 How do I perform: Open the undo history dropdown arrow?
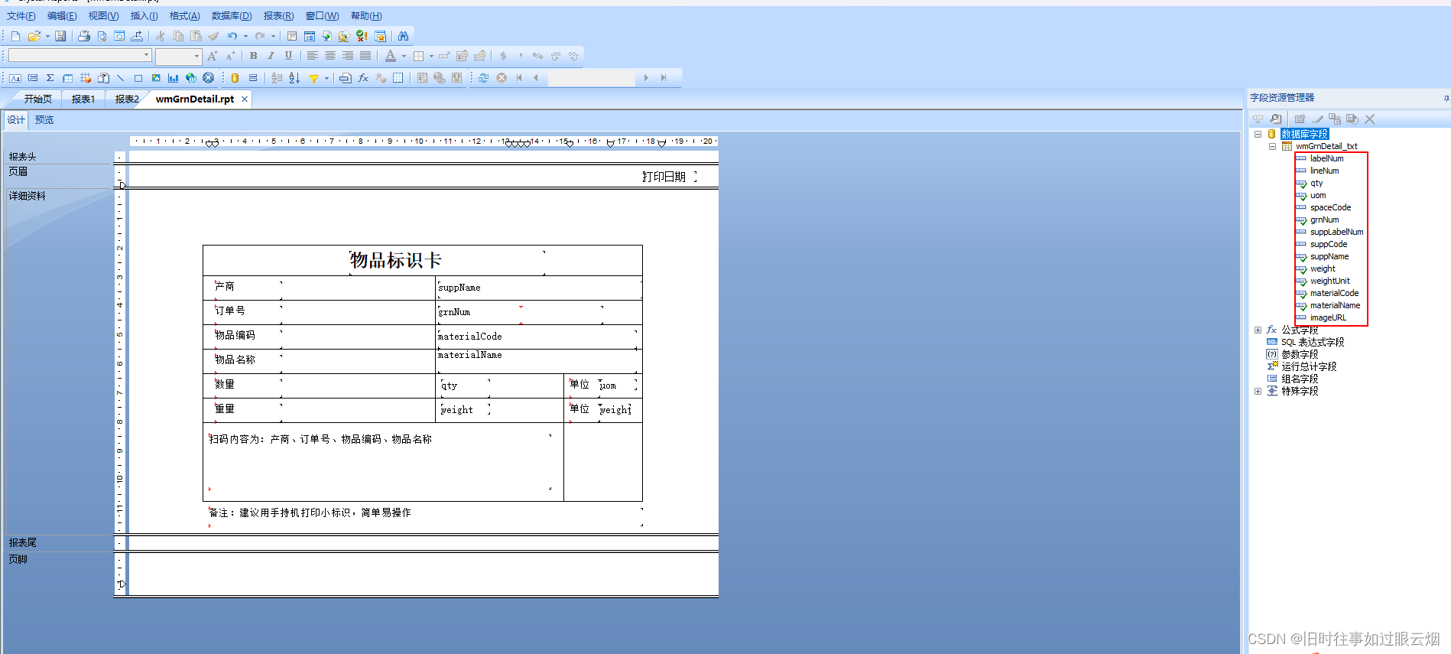(x=245, y=36)
